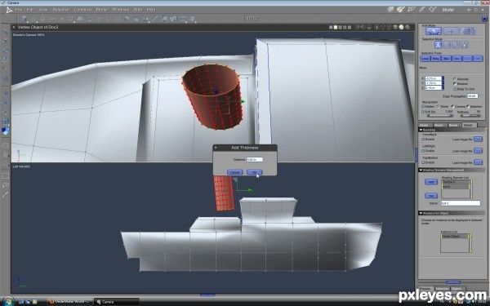The height and width of the screenshot is (306, 490).
Task: Select the Relative move option
Action: tap(455, 84)
